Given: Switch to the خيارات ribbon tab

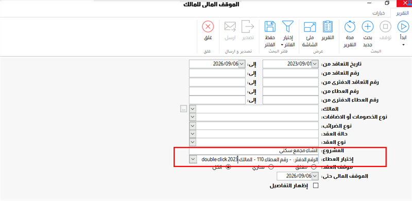Looking at the screenshot, I should click(379, 13).
